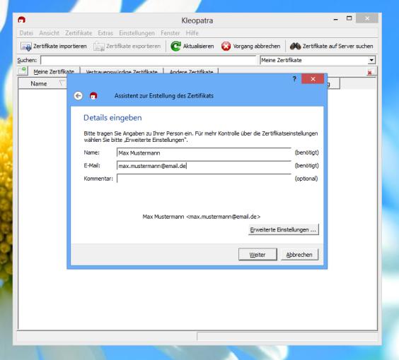Switch to the Vertrauenswürdige Zertifikate tab
Screen dimensions: 399x360
coord(122,71)
